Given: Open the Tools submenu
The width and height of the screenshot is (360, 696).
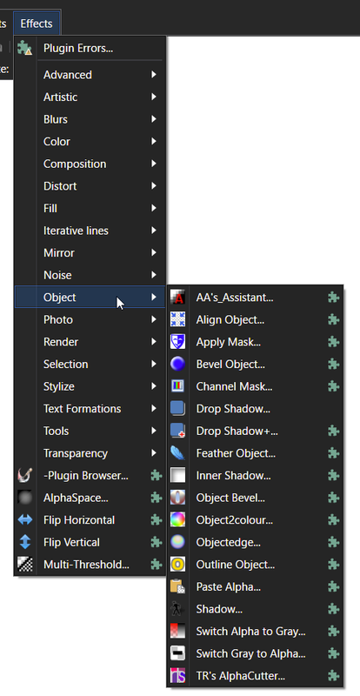Looking at the screenshot, I should (x=90, y=431).
